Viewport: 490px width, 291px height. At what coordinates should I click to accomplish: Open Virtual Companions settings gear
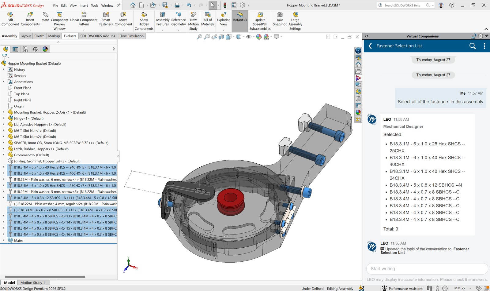pos(481,36)
